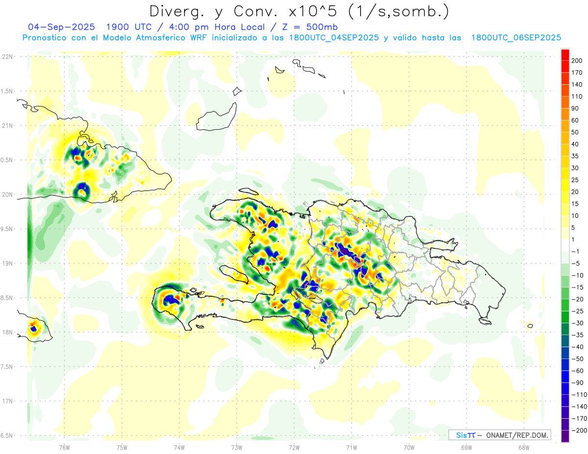Click the '73W' longitude label
588x454 pixels.
click(237, 448)
